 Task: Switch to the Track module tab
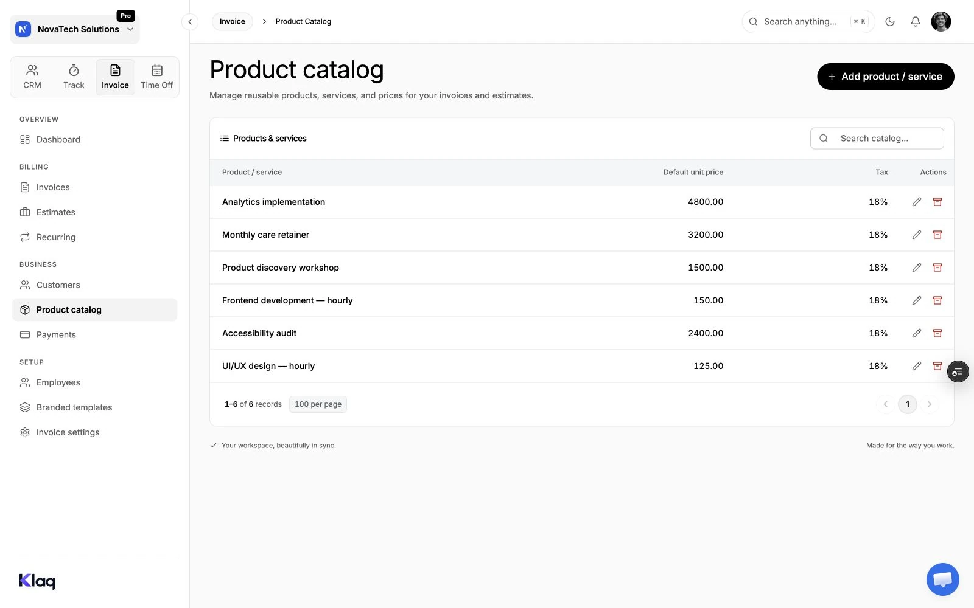tap(74, 77)
